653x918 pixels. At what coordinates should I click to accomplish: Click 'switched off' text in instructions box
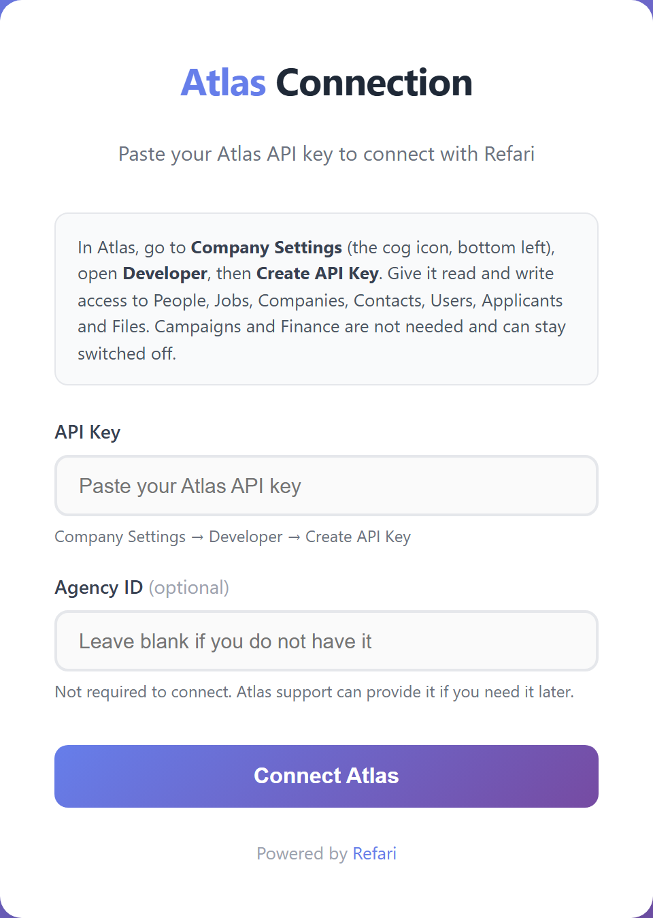127,353
